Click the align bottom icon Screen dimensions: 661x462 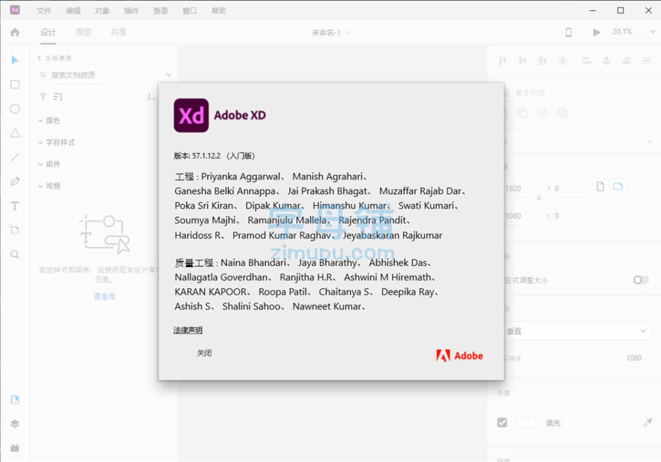click(542, 61)
